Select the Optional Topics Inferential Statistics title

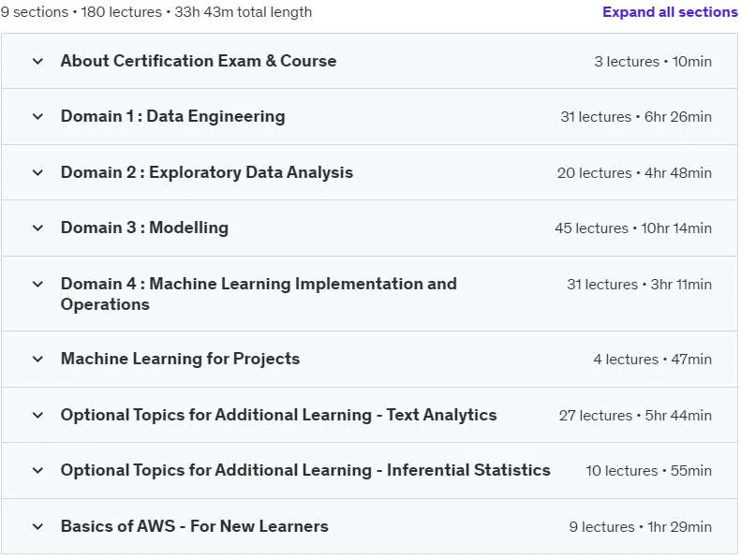[305, 470]
